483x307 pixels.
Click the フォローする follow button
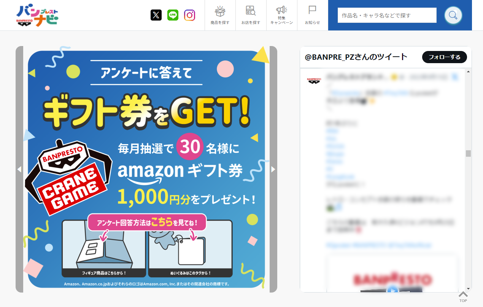(x=445, y=57)
